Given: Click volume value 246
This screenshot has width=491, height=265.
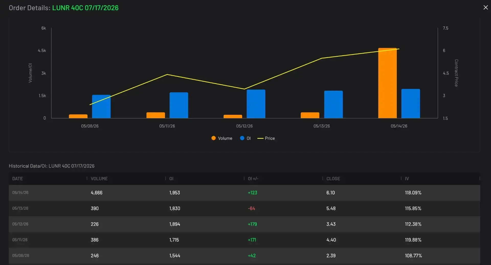Looking at the screenshot, I should point(95,256).
